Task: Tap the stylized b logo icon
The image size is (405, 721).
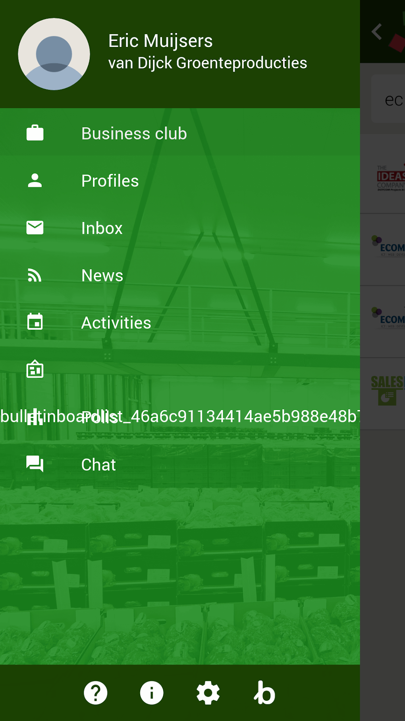Action: tap(264, 692)
